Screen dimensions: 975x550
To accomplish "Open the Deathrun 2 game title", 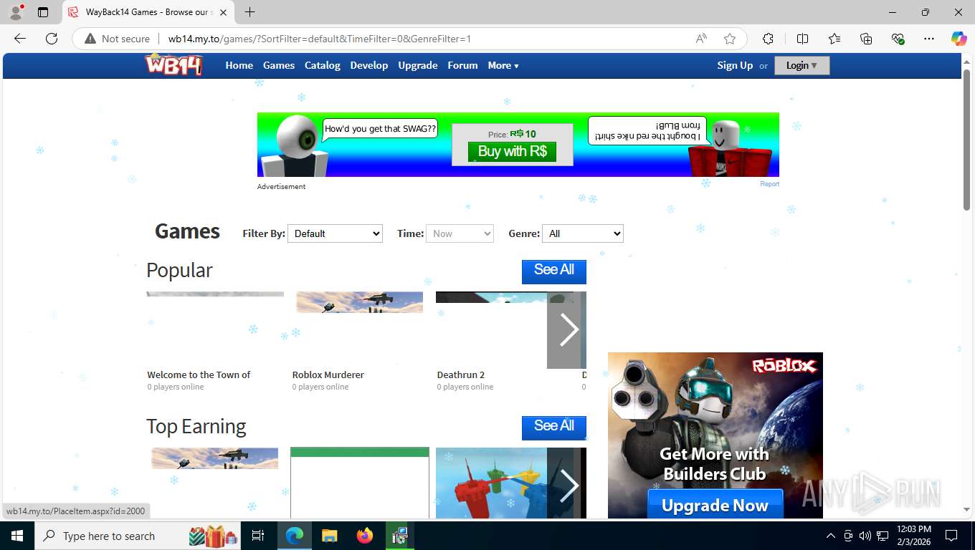I will tap(461, 375).
